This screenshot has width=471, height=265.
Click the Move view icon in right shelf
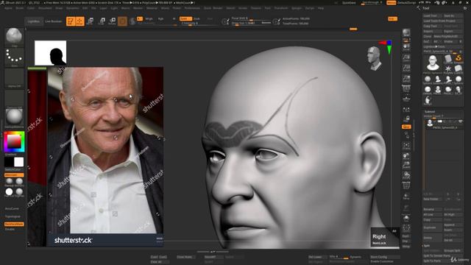pyautogui.click(x=406, y=155)
